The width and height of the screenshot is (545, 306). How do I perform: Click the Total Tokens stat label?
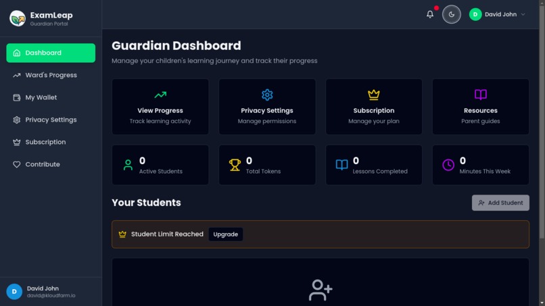263,171
